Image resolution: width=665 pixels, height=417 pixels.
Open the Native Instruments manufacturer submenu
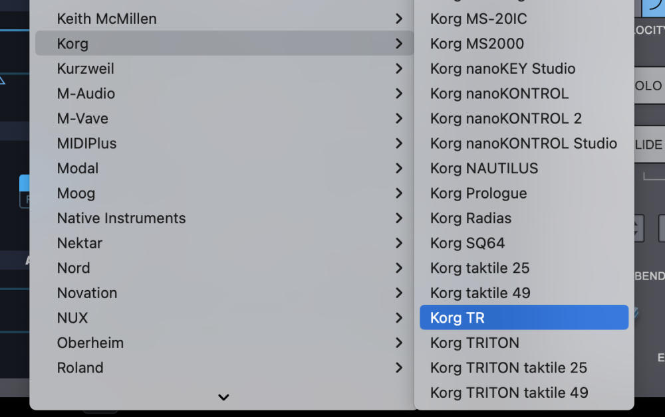tap(121, 218)
